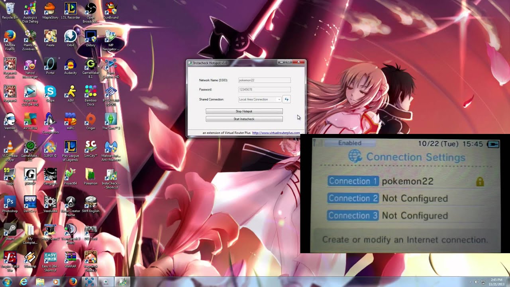The image size is (510, 287).
Task: Select the PCSX2 desktop icon
Action: (111, 96)
